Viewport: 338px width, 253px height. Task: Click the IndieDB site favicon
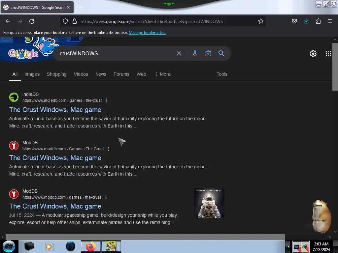tap(14, 97)
